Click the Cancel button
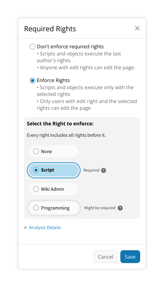164x287 pixels. pyautogui.click(x=106, y=256)
